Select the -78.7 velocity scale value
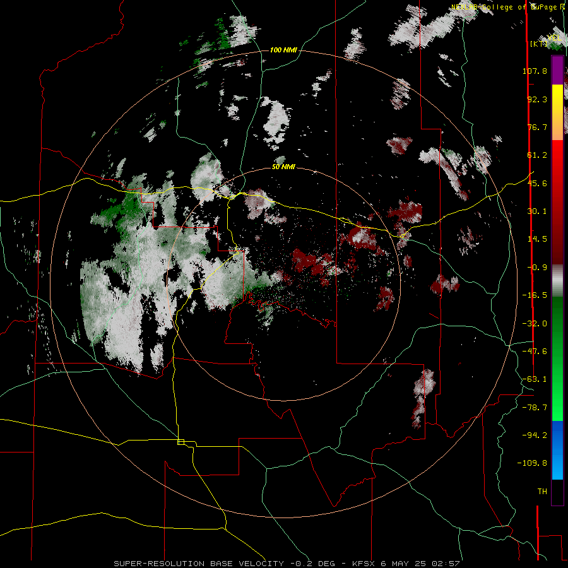 pyautogui.click(x=535, y=408)
